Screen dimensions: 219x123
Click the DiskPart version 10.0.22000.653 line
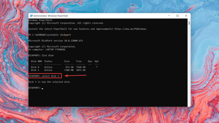pyautogui.click(x=56, y=41)
